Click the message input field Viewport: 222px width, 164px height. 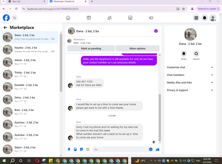[x=121, y=149]
